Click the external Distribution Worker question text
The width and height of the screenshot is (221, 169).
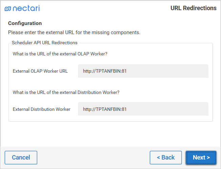tap(66, 92)
